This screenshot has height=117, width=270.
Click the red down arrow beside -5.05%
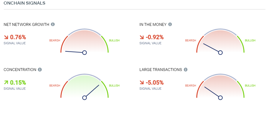[142, 83]
